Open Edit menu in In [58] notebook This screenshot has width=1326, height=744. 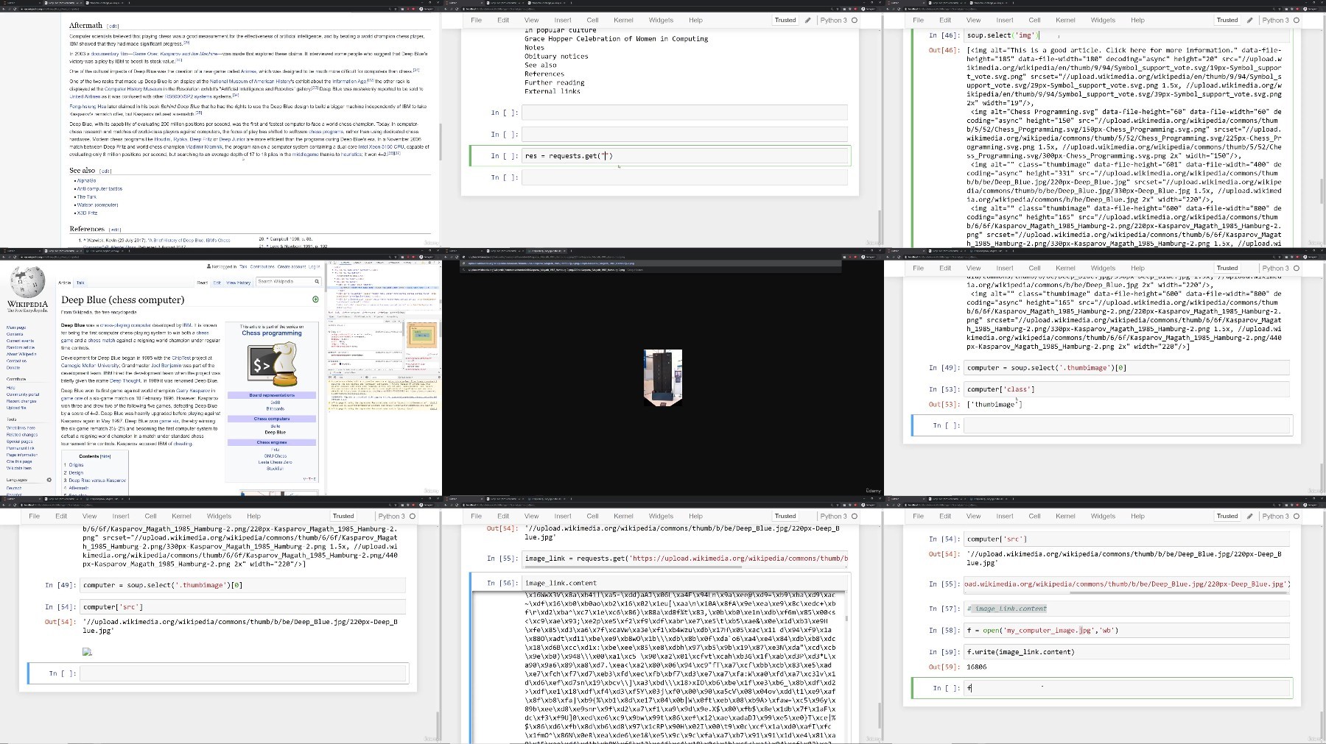click(945, 517)
